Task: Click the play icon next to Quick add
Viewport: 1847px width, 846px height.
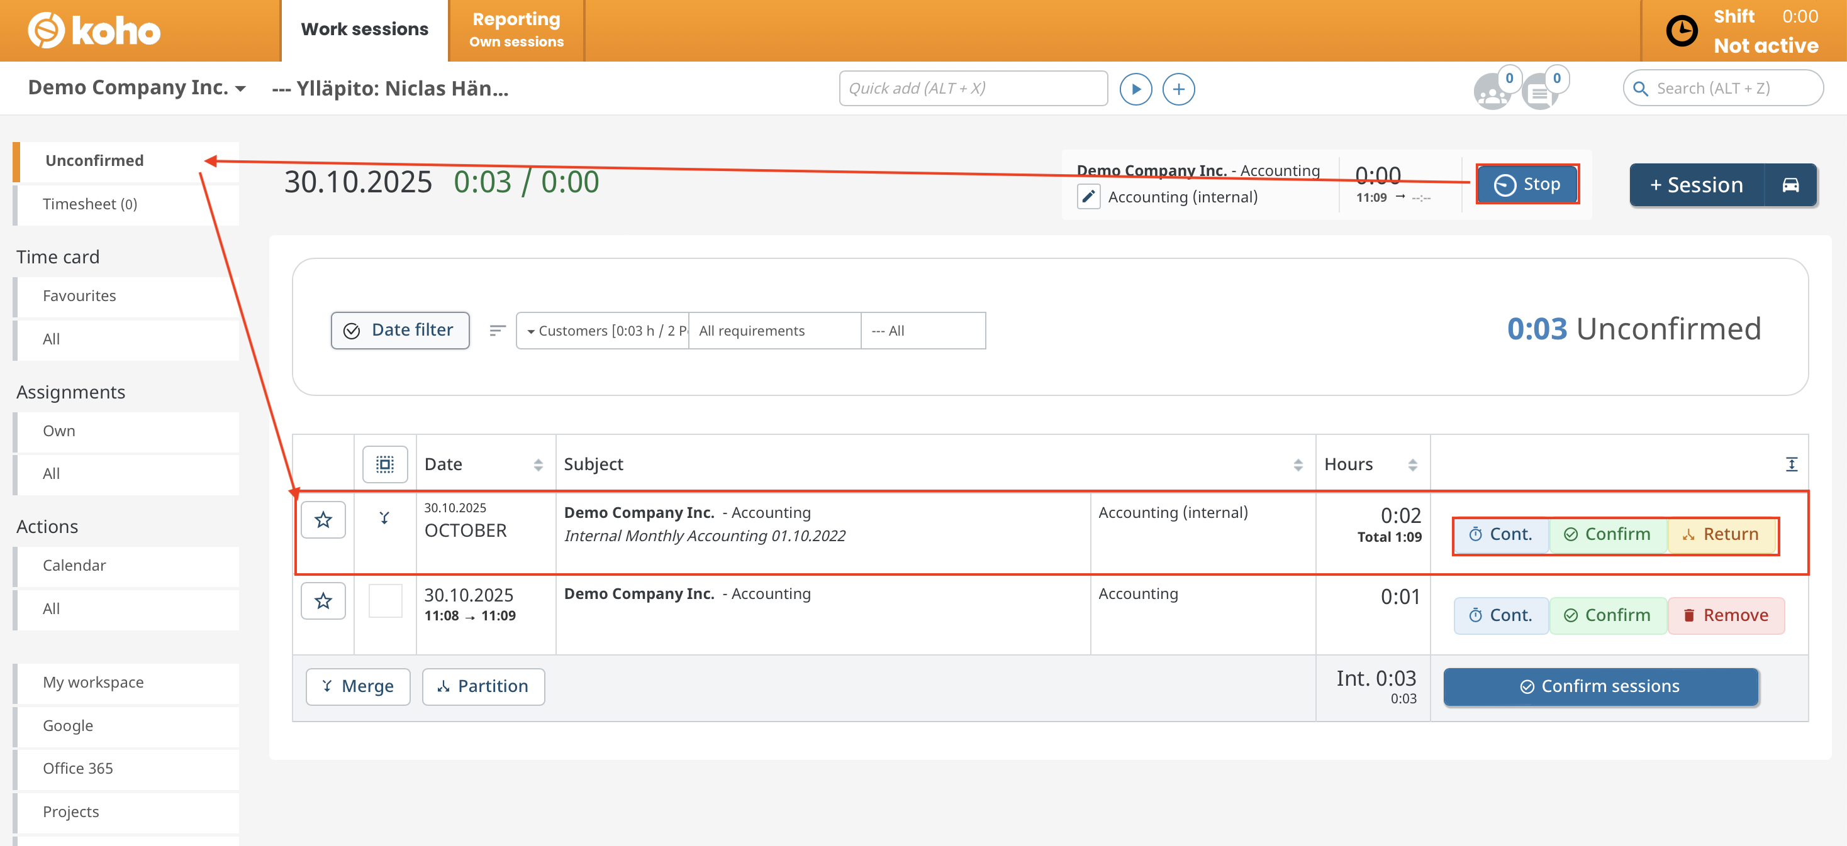Action: (x=1136, y=89)
